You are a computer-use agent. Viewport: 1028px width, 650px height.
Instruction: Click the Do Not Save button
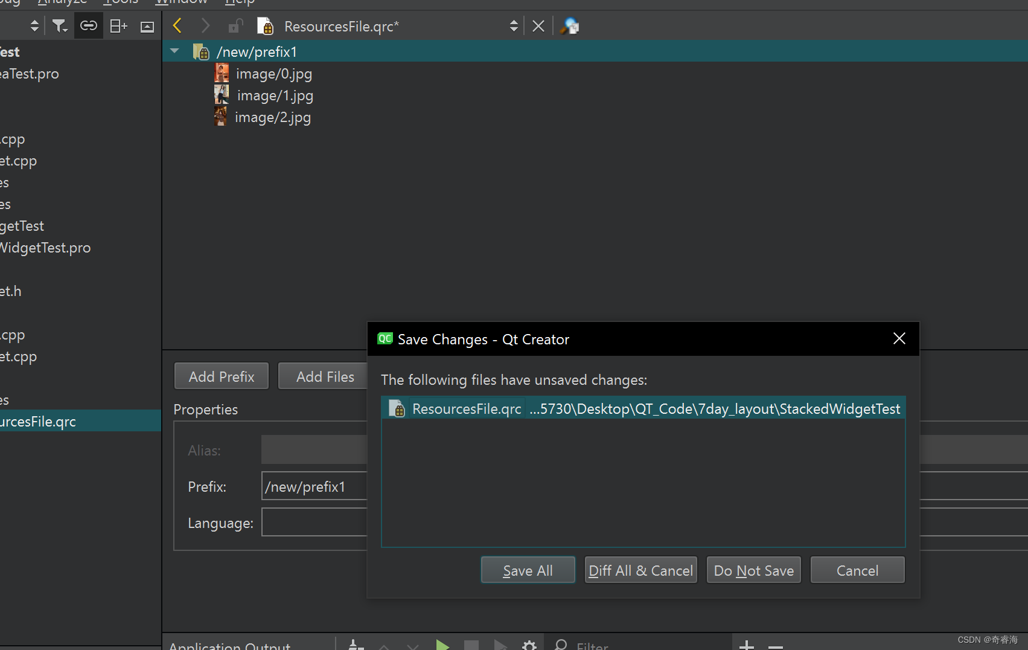[753, 570]
